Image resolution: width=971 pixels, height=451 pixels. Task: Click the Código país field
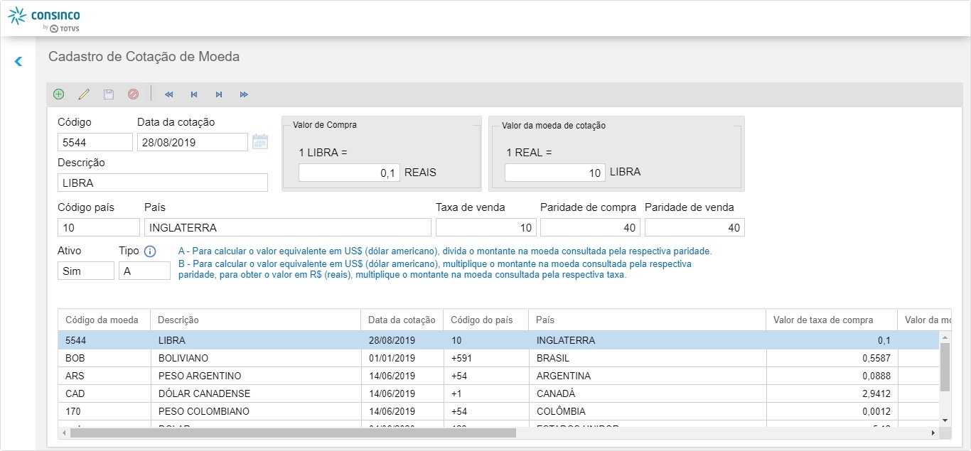[x=99, y=227]
